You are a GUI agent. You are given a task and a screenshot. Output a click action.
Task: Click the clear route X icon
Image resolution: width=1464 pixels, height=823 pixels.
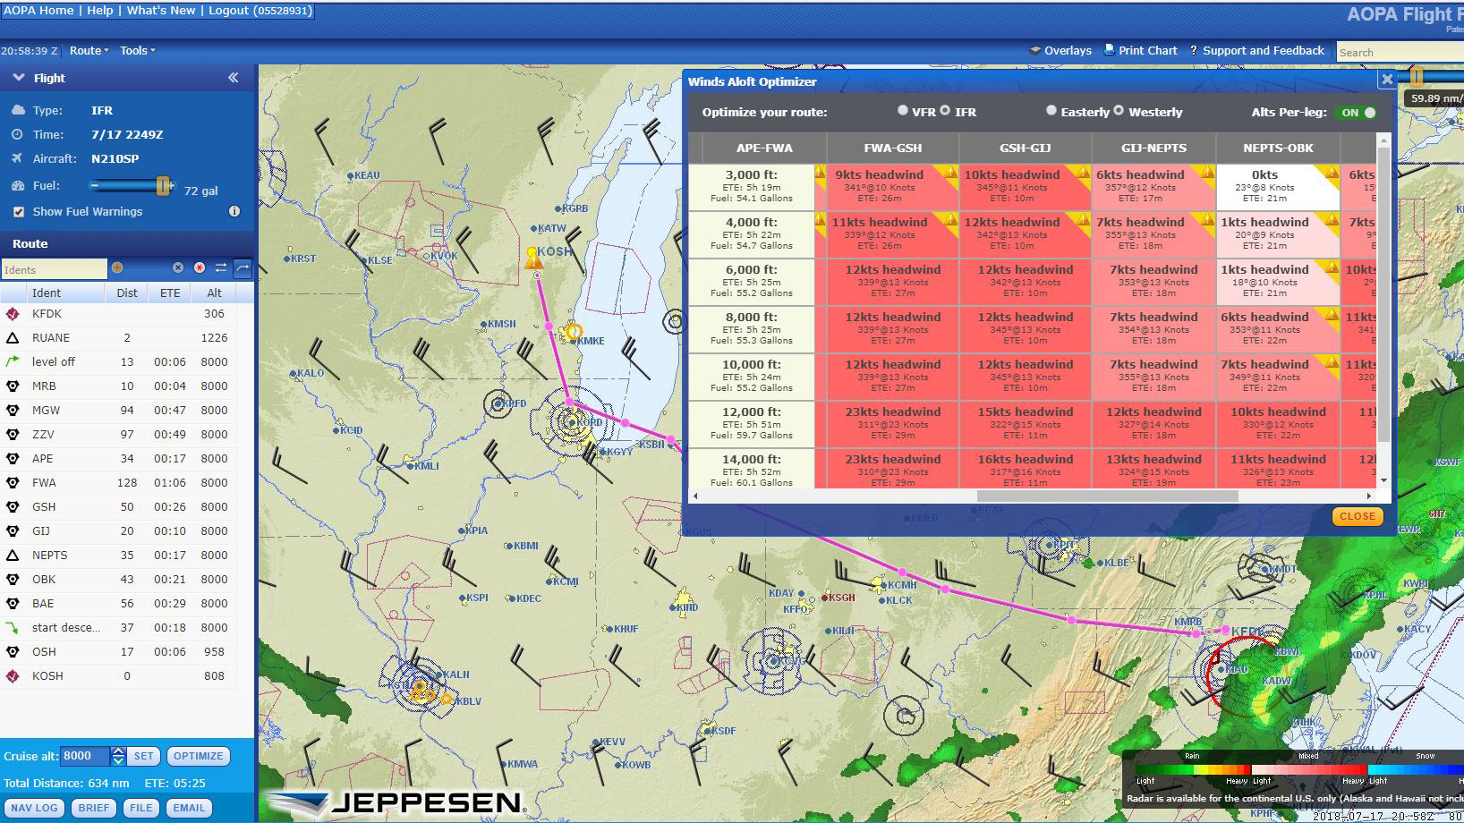(x=177, y=267)
